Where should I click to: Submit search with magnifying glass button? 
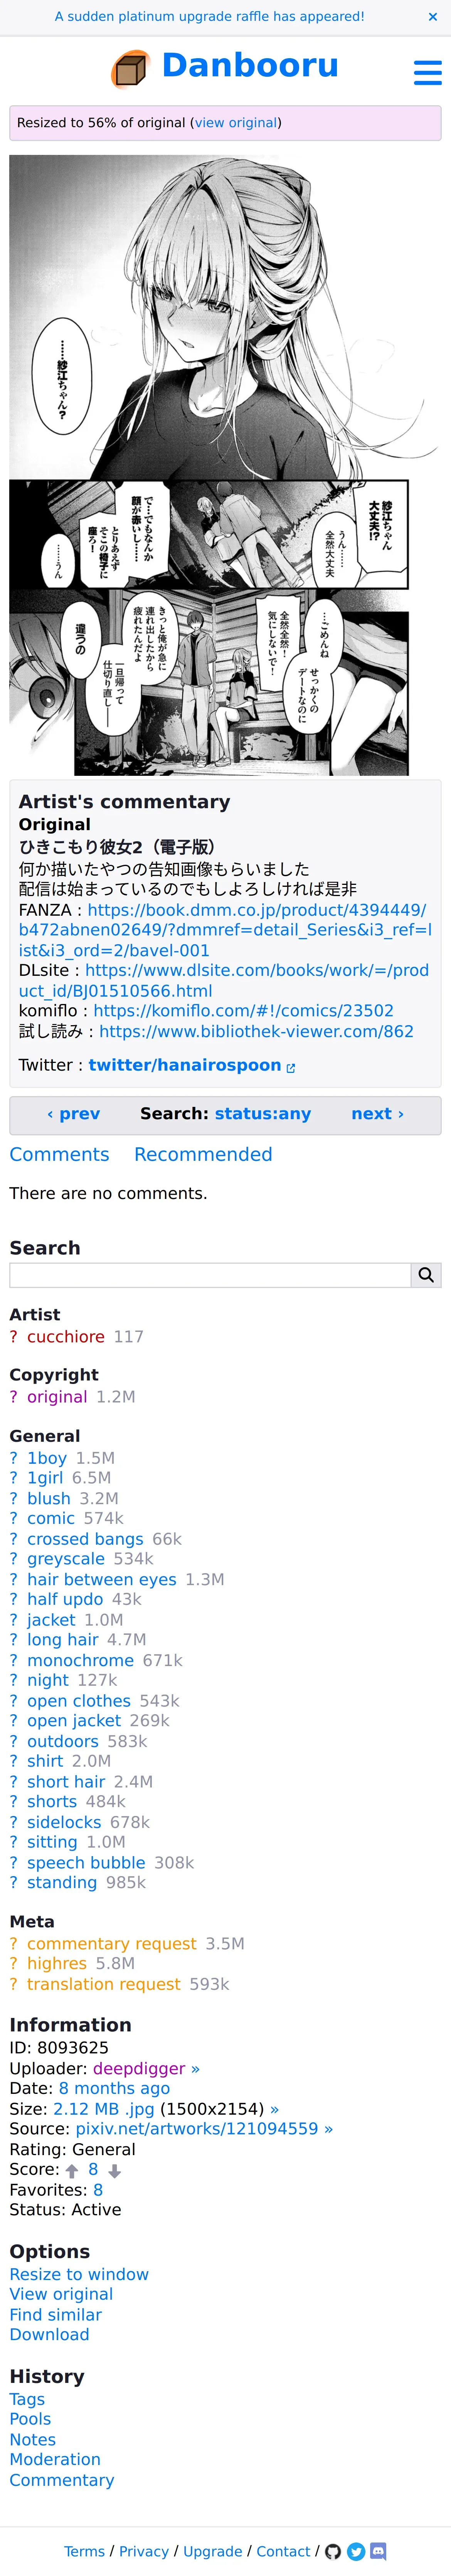pos(426,1274)
